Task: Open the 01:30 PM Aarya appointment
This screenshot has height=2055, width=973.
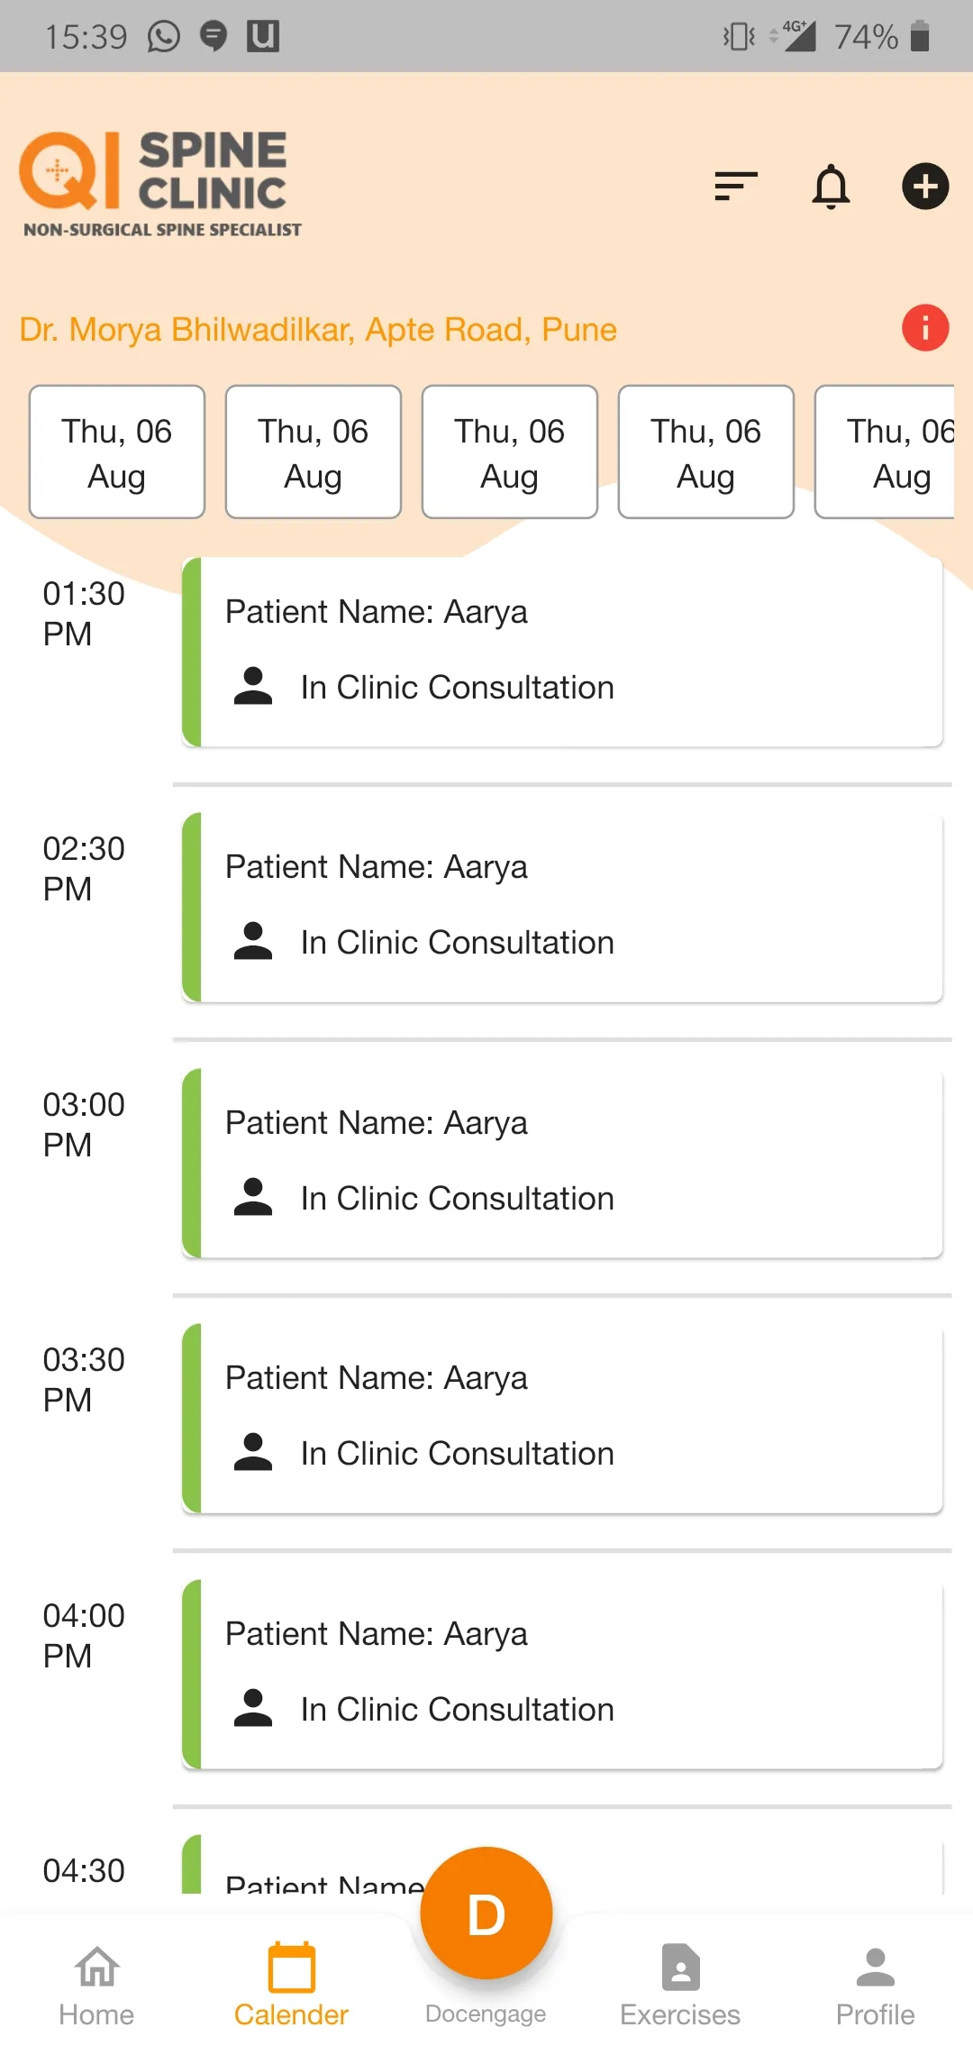Action: tap(562, 652)
